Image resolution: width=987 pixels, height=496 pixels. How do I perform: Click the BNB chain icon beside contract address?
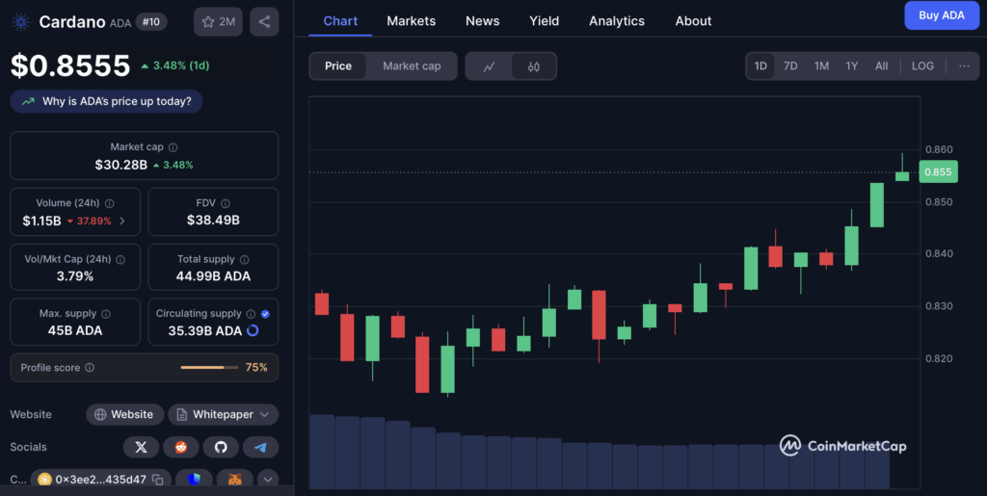pyautogui.click(x=44, y=480)
